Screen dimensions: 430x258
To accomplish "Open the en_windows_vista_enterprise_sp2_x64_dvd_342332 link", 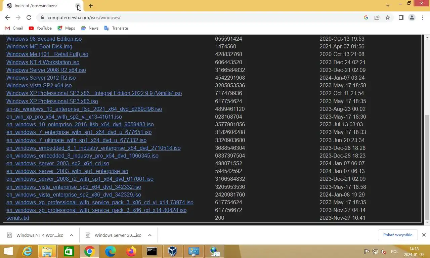I will [74, 187].
